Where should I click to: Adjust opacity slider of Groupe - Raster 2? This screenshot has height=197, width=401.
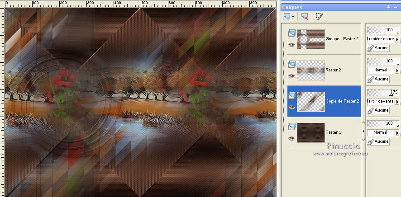(x=383, y=30)
